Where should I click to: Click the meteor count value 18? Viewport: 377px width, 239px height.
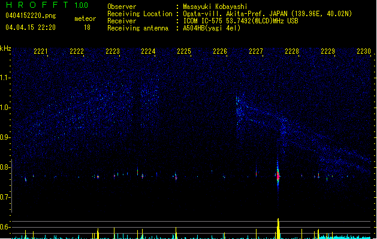[87, 27]
